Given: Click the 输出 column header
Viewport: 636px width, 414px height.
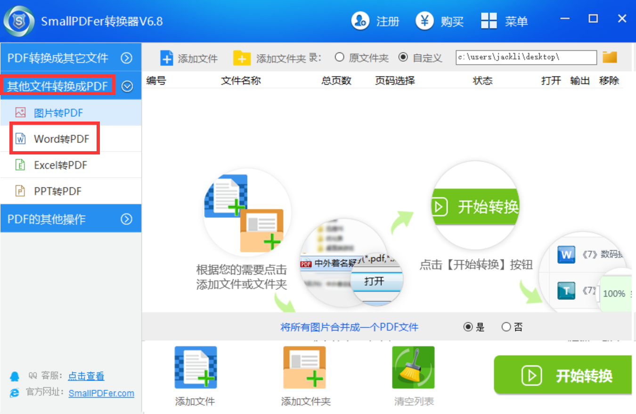Looking at the screenshot, I should point(580,81).
